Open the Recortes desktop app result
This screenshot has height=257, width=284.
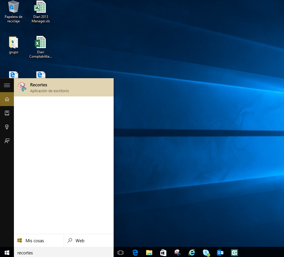pos(63,87)
